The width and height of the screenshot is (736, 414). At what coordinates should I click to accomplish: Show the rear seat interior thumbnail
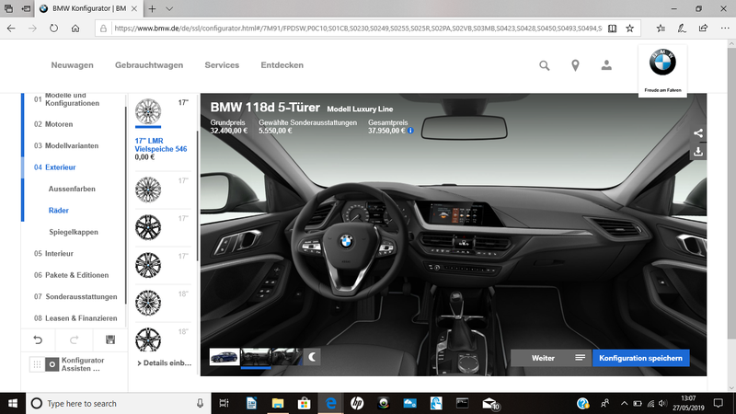coord(286,357)
